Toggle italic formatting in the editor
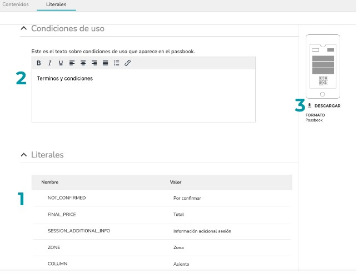This screenshot has height=274, width=358. (50, 63)
